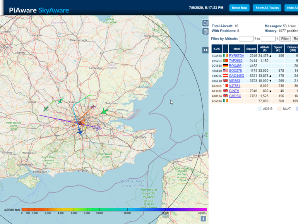
Task: Select the bright green aircraft near Chelmsford
Action: click(x=104, y=111)
